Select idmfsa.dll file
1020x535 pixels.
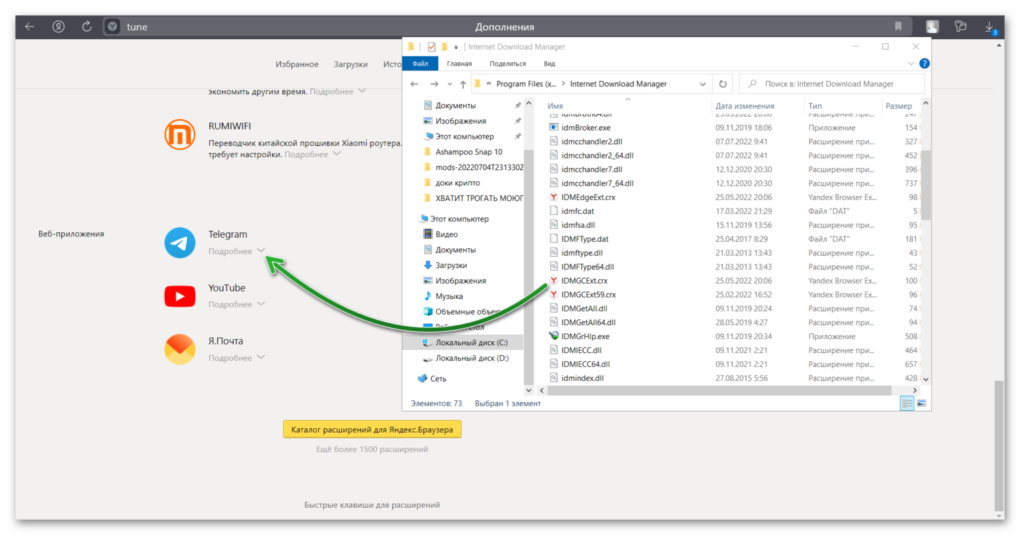click(x=578, y=225)
